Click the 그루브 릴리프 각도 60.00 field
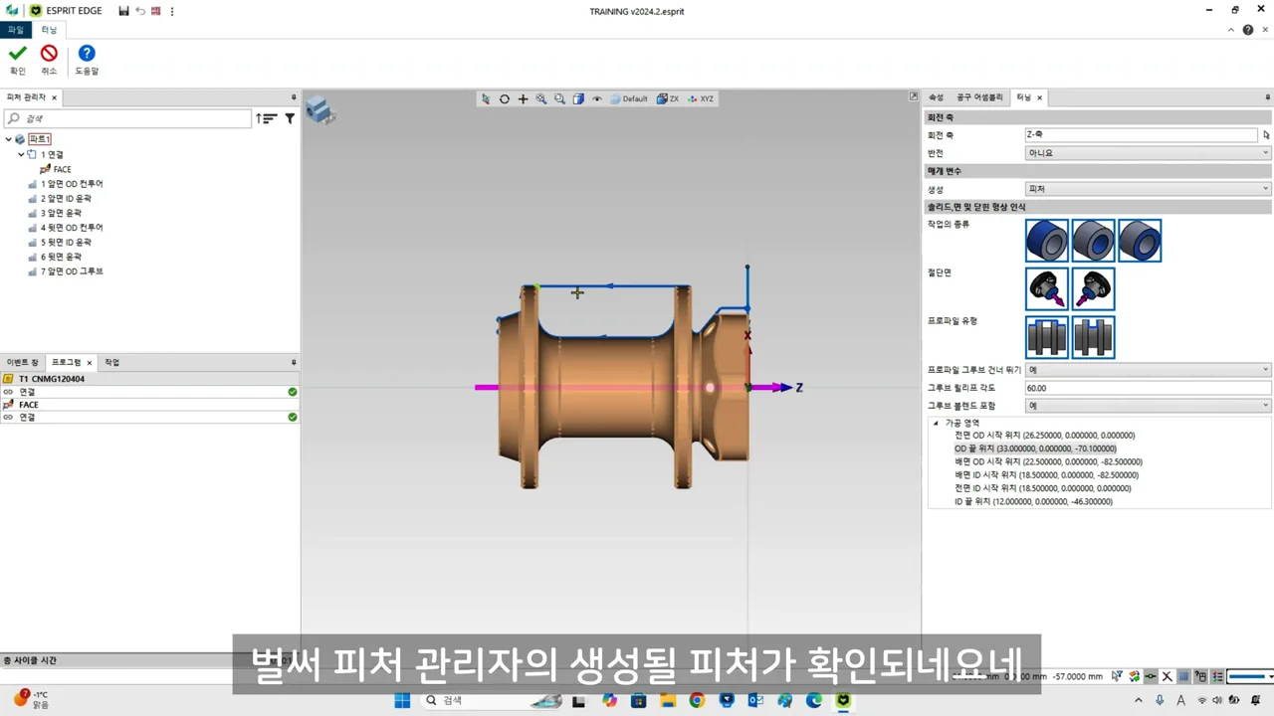 (x=1148, y=388)
